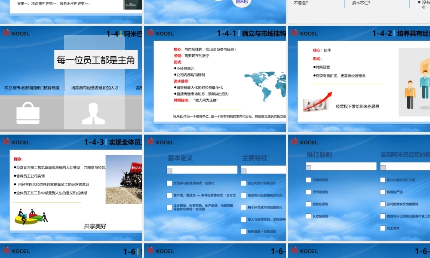The image size is (430, 258).
Task: Click the orange-suited figure illustration on slide 1-4-2
Action: point(410,95)
